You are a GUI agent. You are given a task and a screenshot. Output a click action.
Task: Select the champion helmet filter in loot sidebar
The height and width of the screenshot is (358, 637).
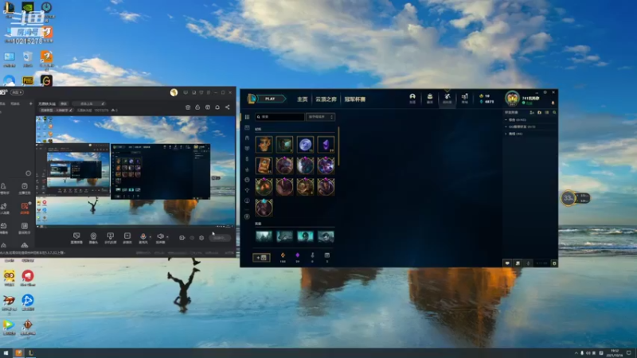click(x=247, y=138)
